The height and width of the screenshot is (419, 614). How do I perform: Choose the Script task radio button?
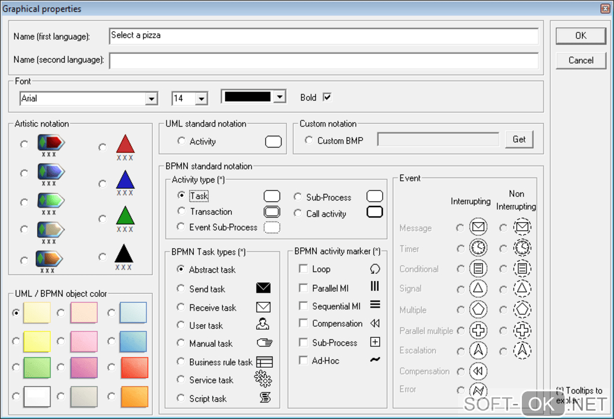tap(181, 398)
